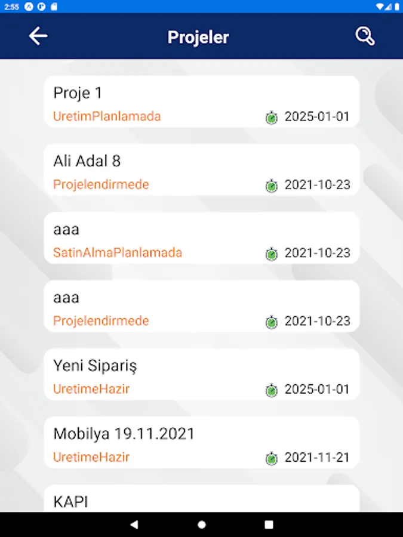This screenshot has height=537, width=403.
Task: Click stopwatch icon on Mobilya 19.11.2021
Action: (272, 458)
